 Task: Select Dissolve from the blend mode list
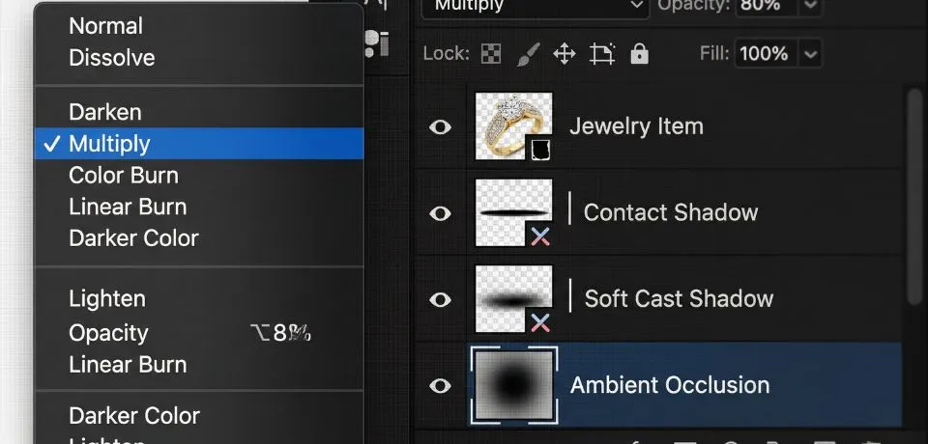(x=111, y=58)
